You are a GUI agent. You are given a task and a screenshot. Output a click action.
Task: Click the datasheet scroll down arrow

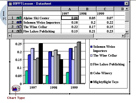(127, 32)
